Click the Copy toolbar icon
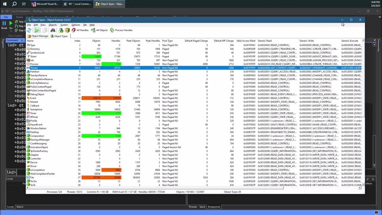This screenshot has width=382, height=215. click(45, 30)
